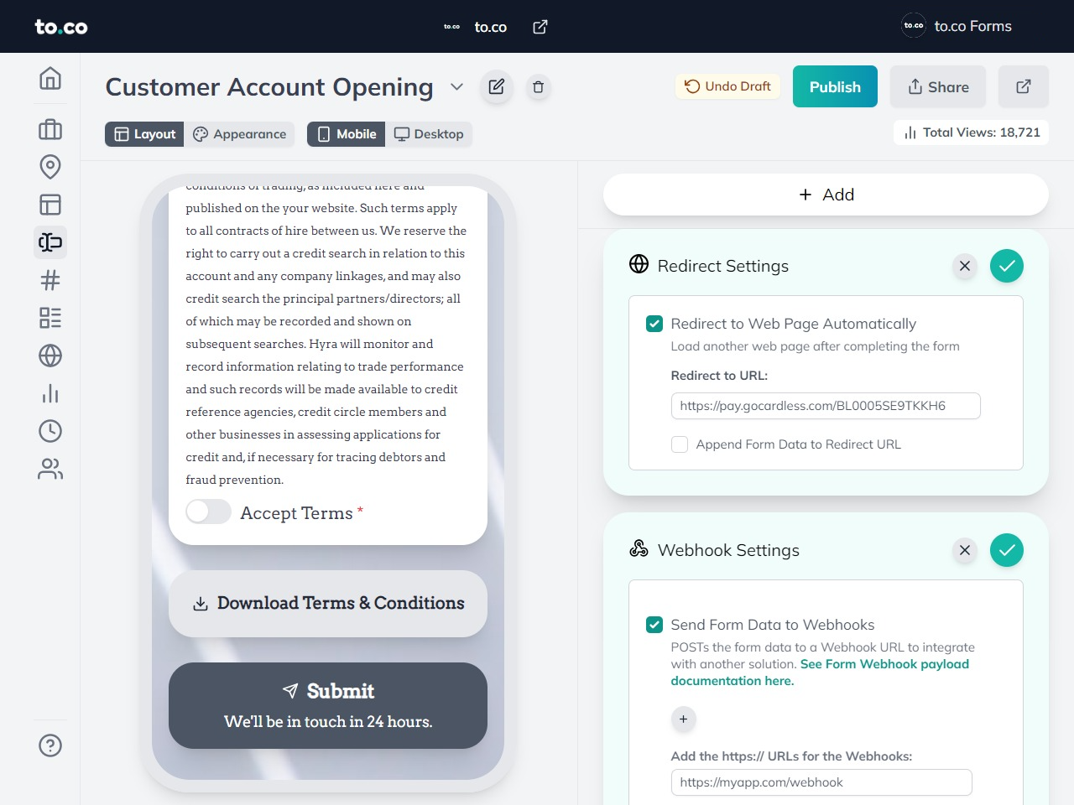This screenshot has height=805, width=1074.
Task: Click the Share button
Action: click(938, 86)
